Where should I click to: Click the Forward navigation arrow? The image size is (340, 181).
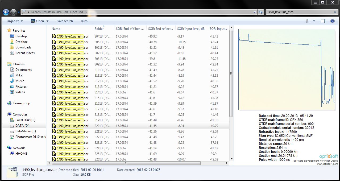[13, 12]
